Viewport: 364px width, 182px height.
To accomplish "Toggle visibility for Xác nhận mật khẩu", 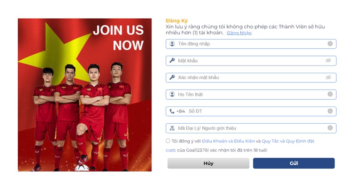I will [328, 77].
